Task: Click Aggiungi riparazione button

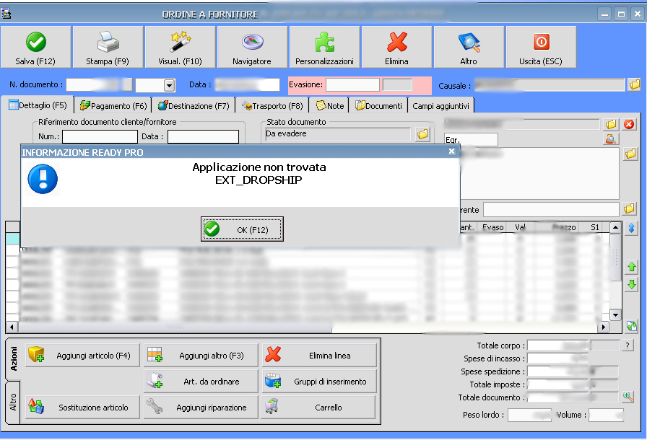Action: [201, 407]
